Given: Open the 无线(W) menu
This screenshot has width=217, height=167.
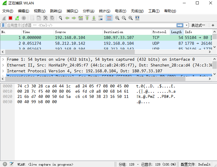Looking at the screenshot, I should 137,11.
